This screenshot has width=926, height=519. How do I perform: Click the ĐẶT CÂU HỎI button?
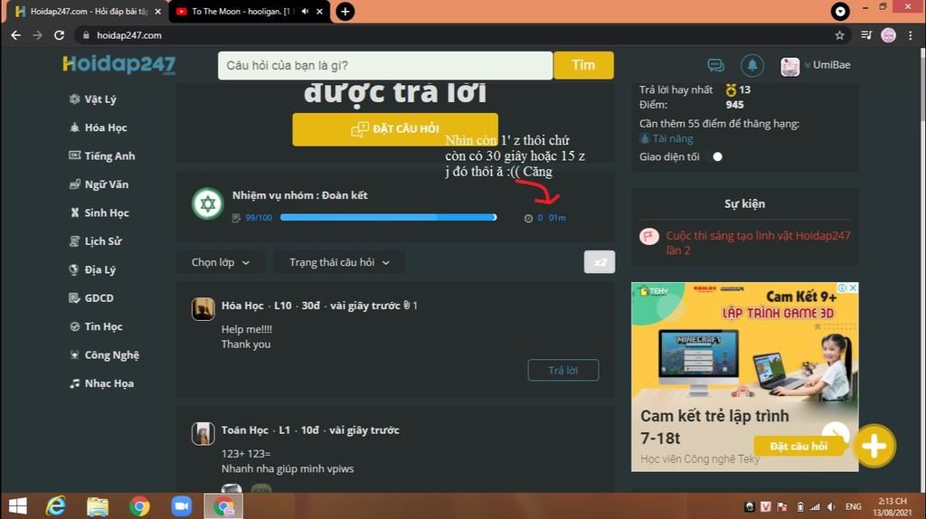[395, 129]
